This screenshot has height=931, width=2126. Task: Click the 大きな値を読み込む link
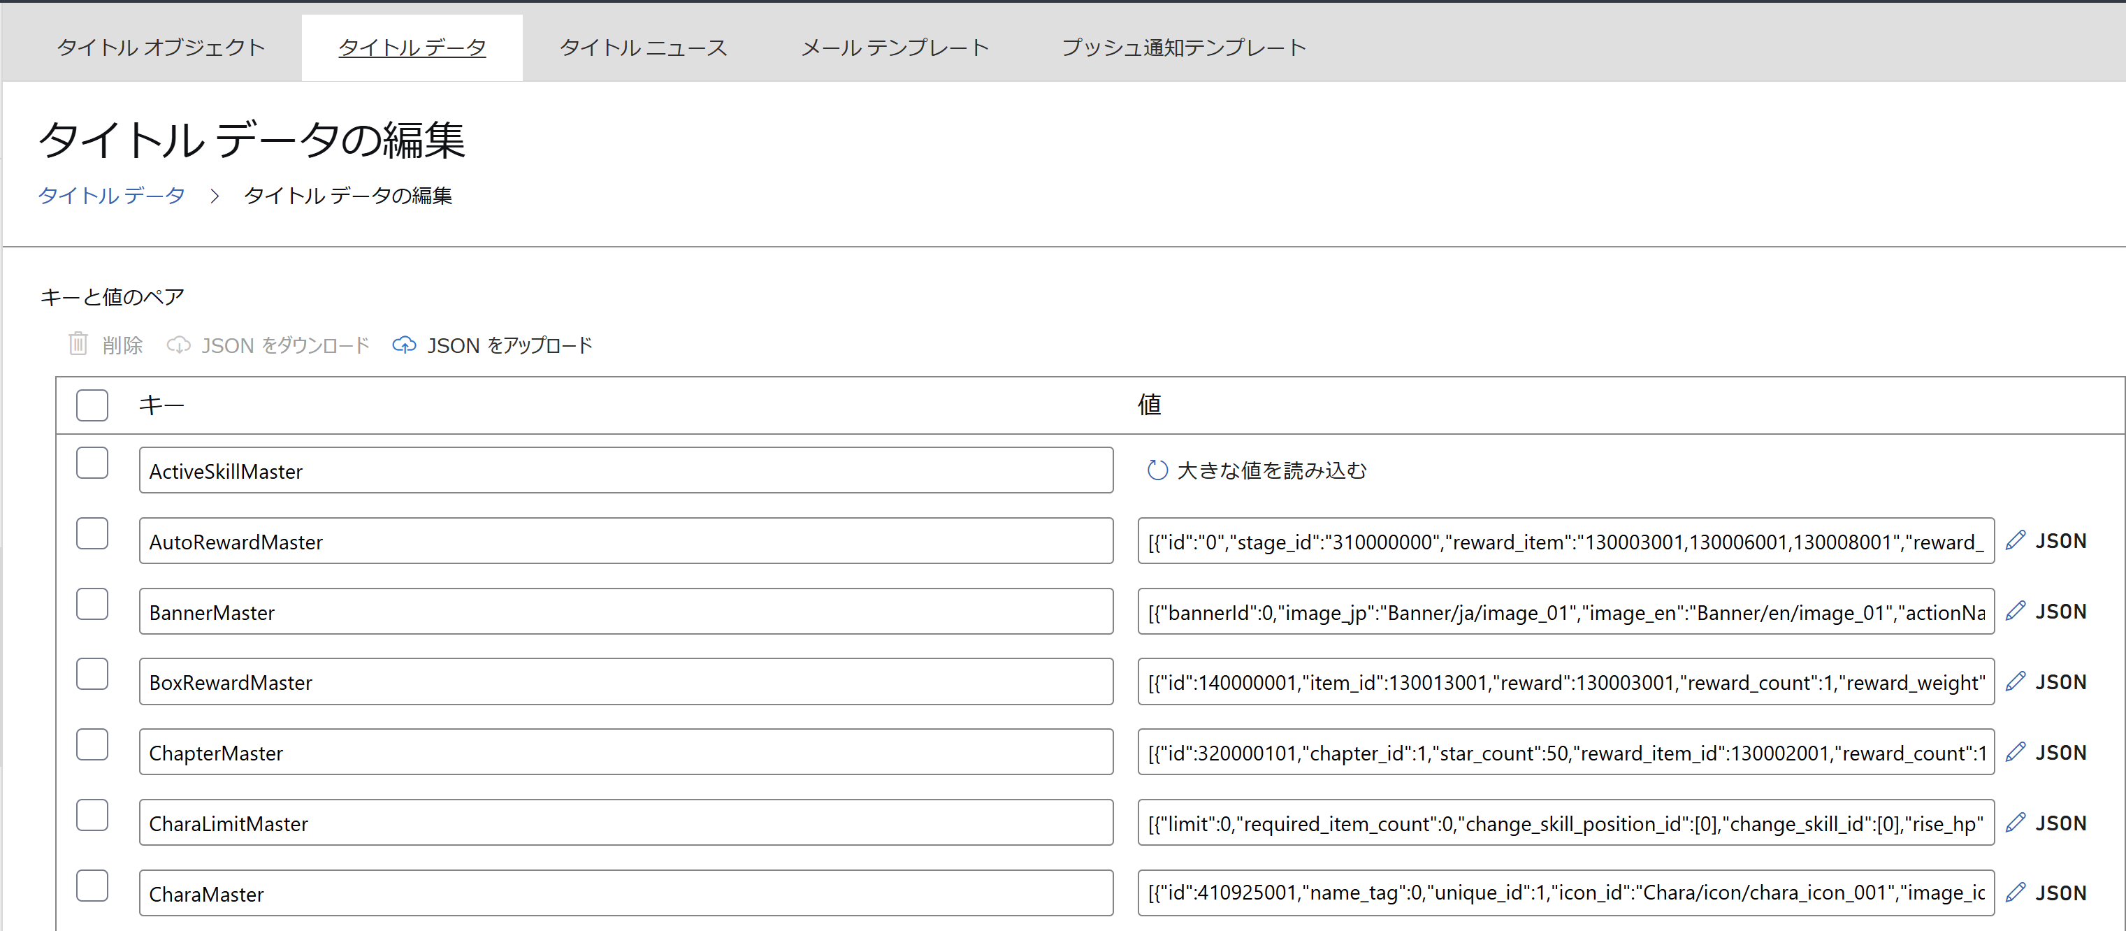pyautogui.click(x=1271, y=470)
